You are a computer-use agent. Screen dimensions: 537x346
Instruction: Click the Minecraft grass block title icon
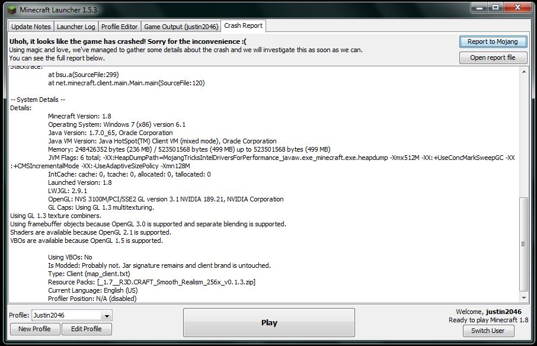12,10
